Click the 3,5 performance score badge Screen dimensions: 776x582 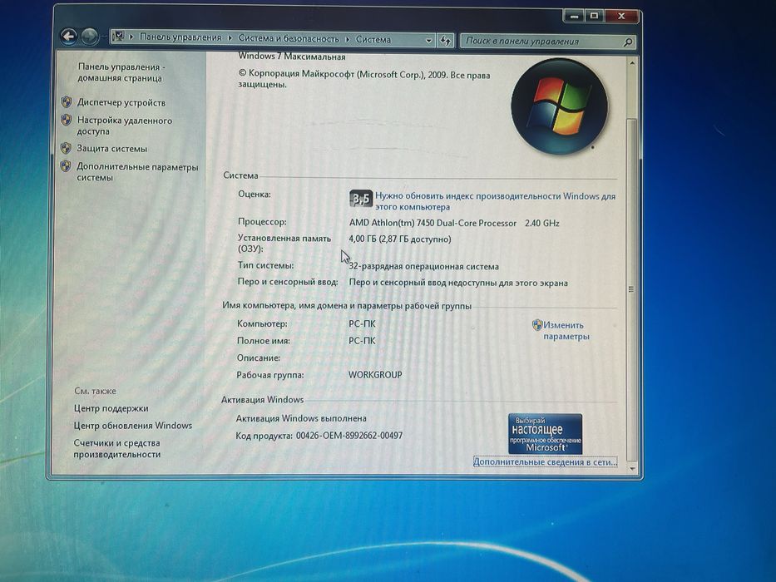click(x=360, y=199)
